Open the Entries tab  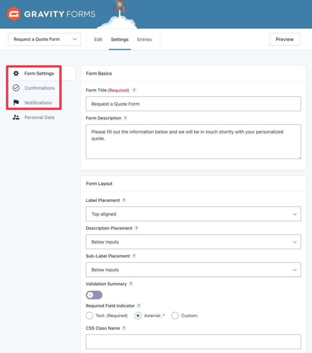pos(144,39)
